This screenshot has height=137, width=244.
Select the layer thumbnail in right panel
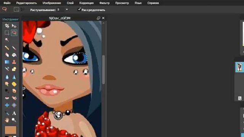pos(239,67)
